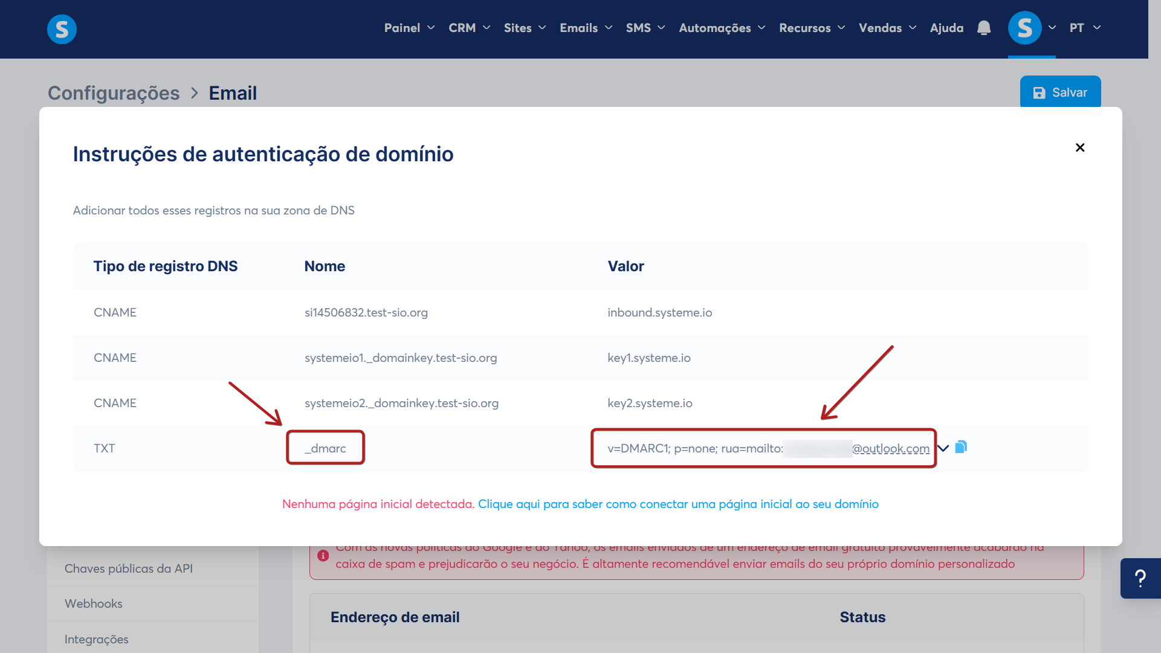The height and width of the screenshot is (653, 1161).
Task: Open the Vendas menu
Action: [887, 28]
